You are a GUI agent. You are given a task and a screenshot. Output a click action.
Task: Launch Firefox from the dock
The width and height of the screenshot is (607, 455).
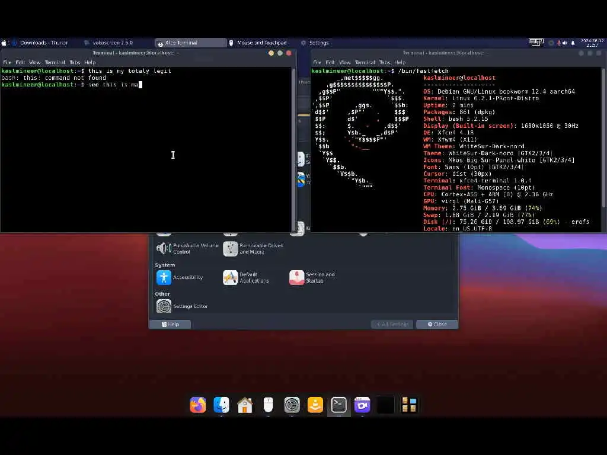pyautogui.click(x=198, y=405)
